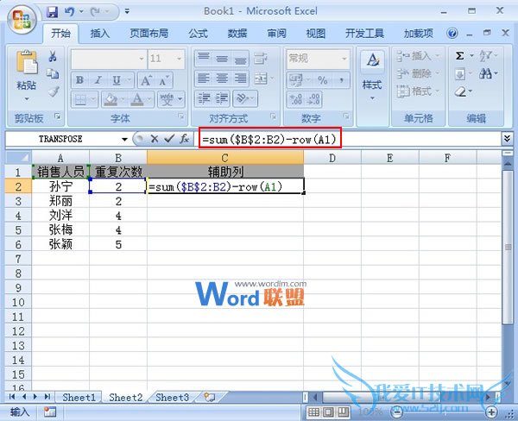518x421 pixels.
Task: Apply percent style number format
Action: point(322,80)
